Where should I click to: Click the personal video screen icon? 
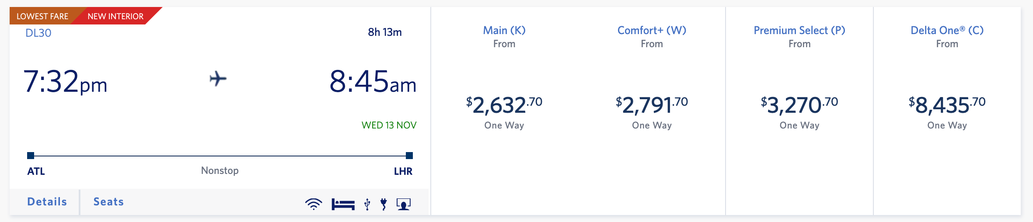(403, 204)
